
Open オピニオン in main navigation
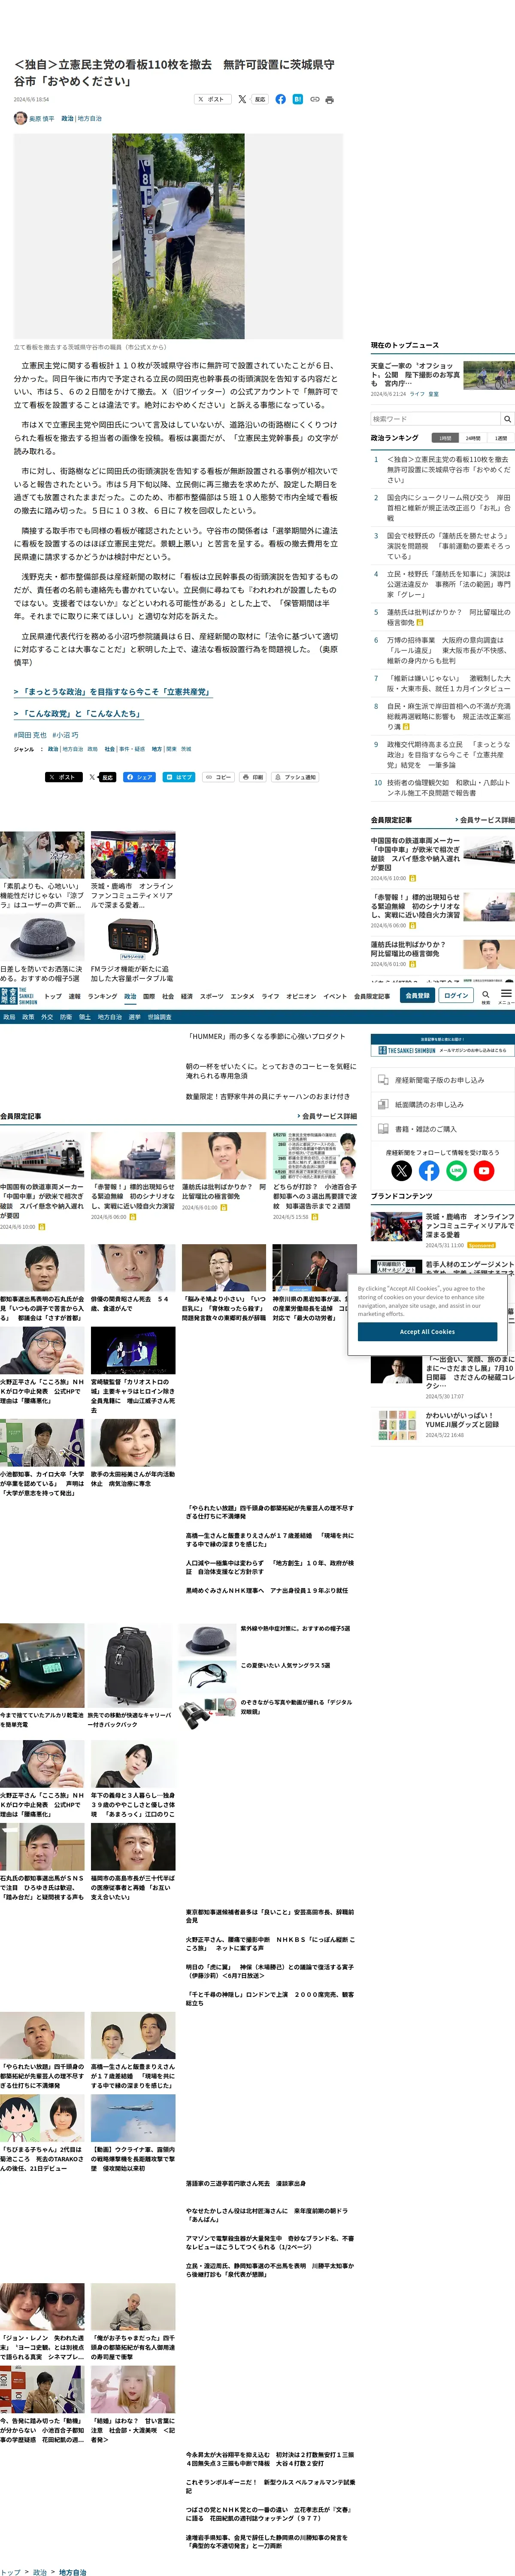(x=301, y=996)
